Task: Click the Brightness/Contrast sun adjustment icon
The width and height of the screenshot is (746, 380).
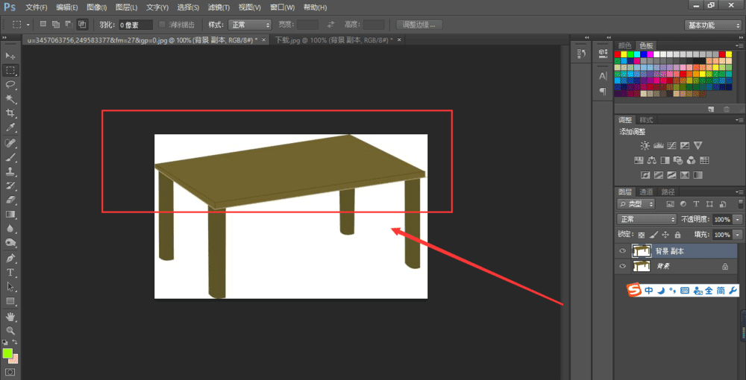Action: pos(645,145)
